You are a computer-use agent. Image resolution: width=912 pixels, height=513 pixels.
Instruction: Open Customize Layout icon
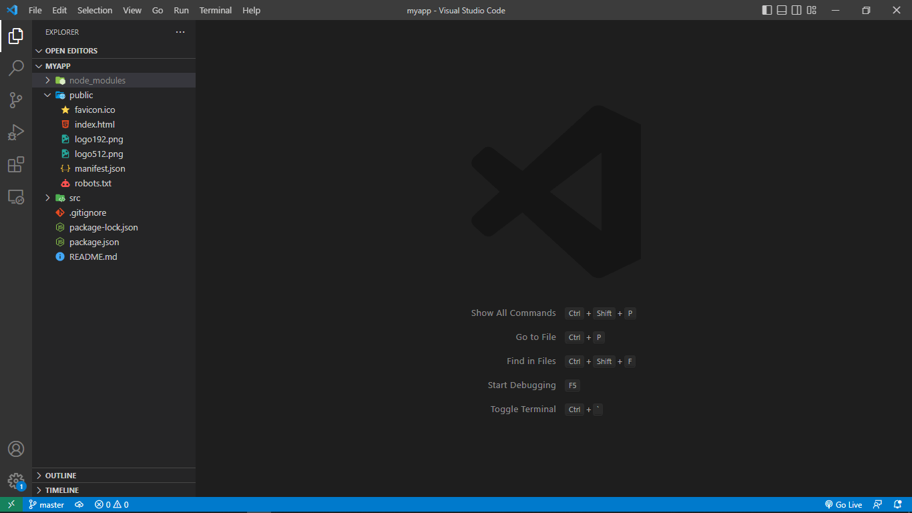pos(812,10)
